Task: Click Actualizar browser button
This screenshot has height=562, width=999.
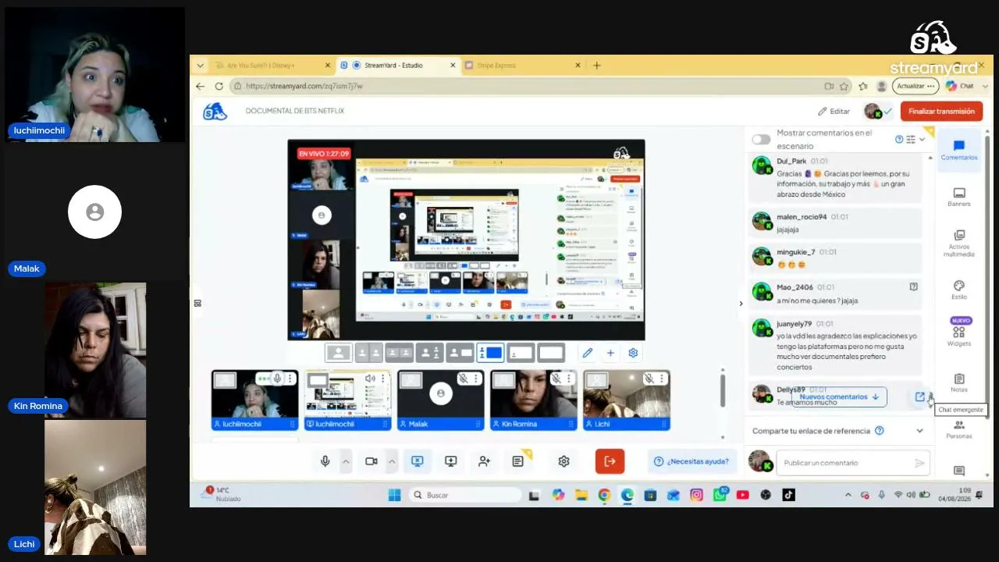Action: (x=915, y=86)
